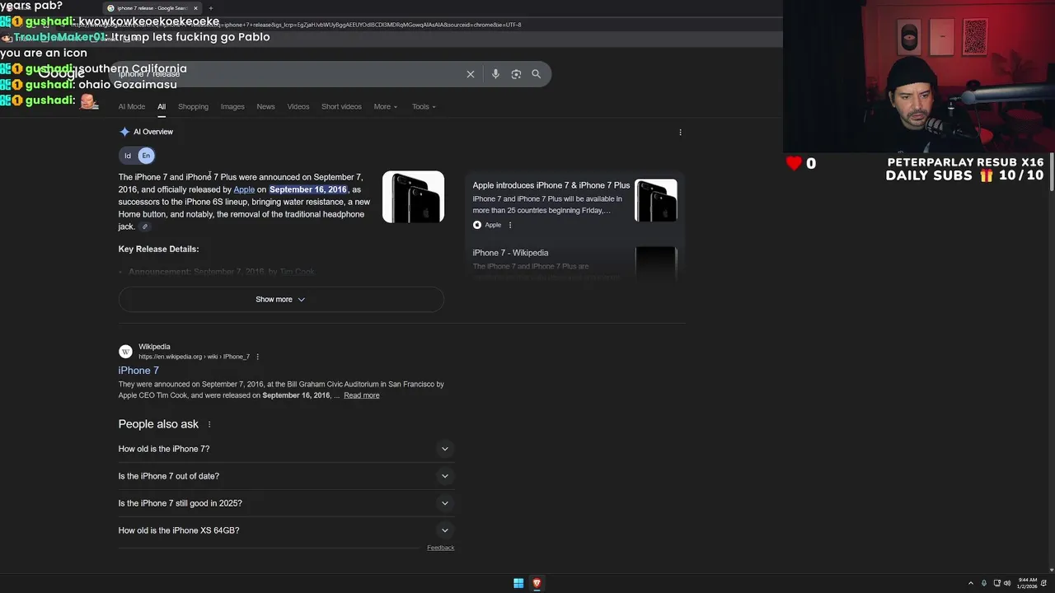The height and width of the screenshot is (593, 1055).
Task: Select the En language toggle
Action: click(146, 156)
